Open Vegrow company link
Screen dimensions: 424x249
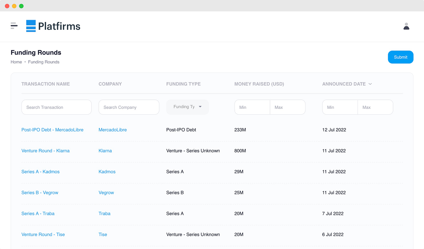[x=106, y=193]
